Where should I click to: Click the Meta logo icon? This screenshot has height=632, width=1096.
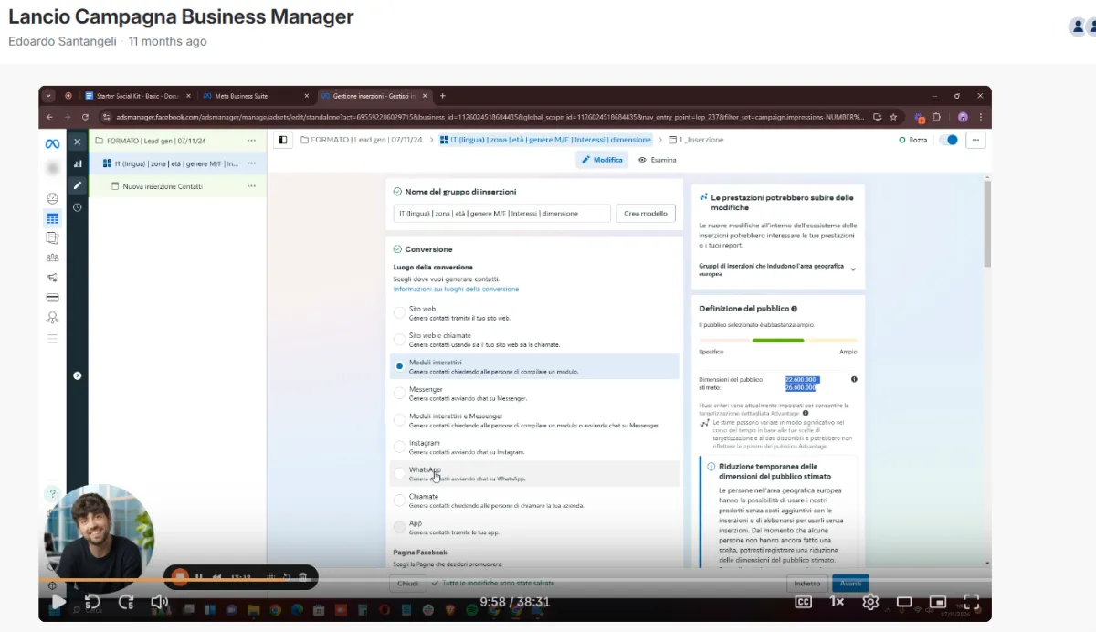[53, 143]
